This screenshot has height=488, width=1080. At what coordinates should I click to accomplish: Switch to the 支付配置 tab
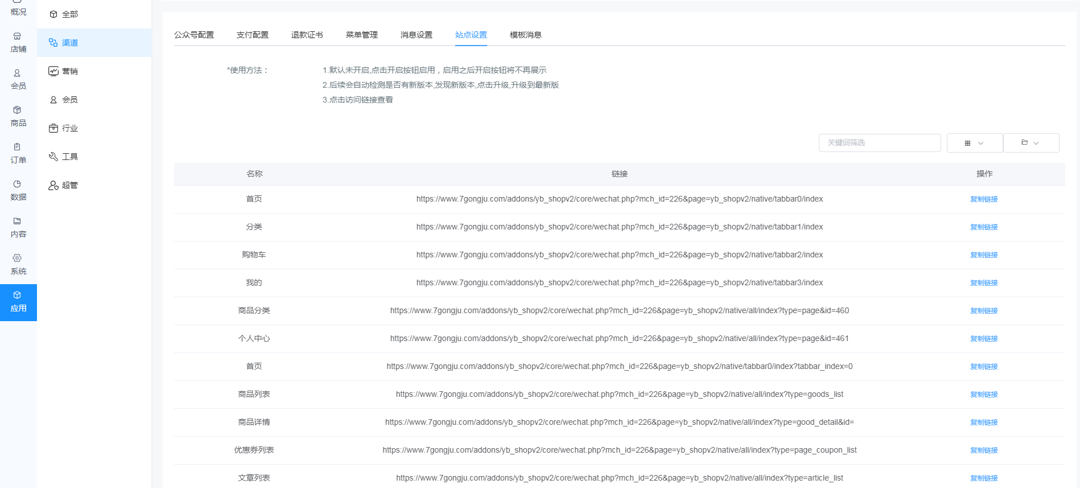tap(252, 35)
